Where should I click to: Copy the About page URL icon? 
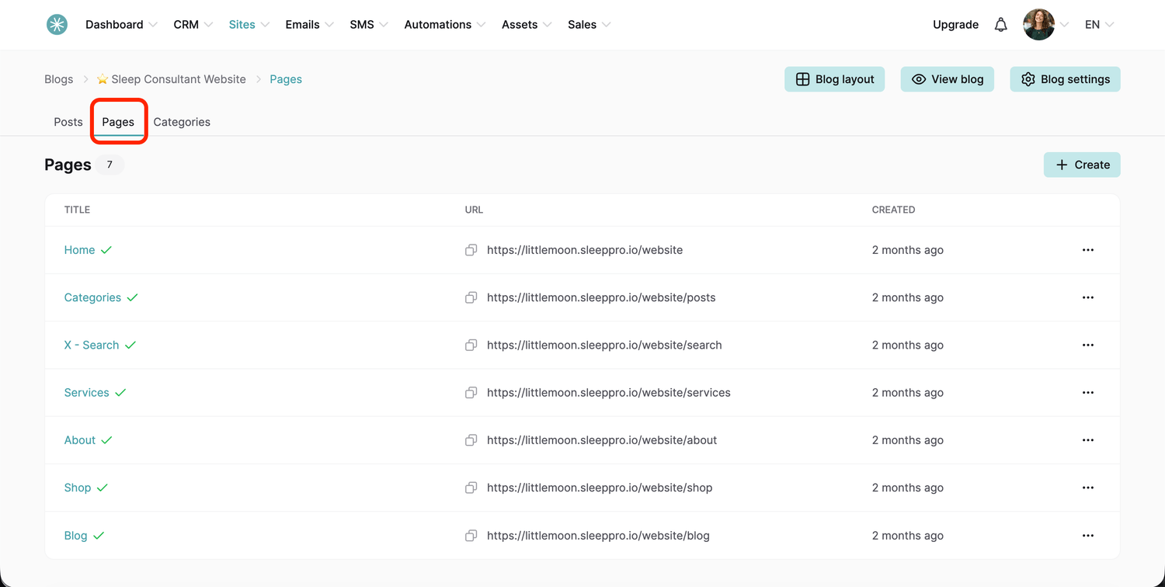click(x=471, y=440)
